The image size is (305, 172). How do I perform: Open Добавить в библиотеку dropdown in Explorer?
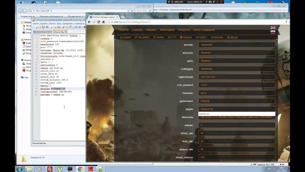(51, 16)
